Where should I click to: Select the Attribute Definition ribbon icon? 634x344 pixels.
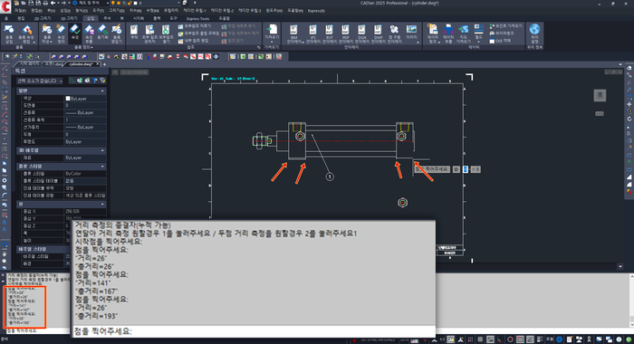61,34
